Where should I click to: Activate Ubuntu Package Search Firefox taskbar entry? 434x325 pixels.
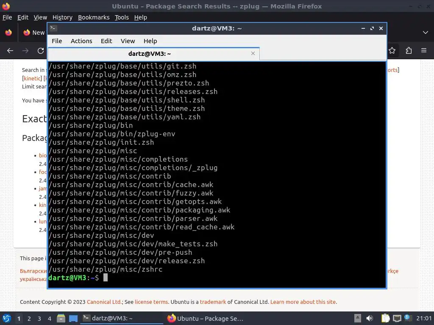[206, 318]
